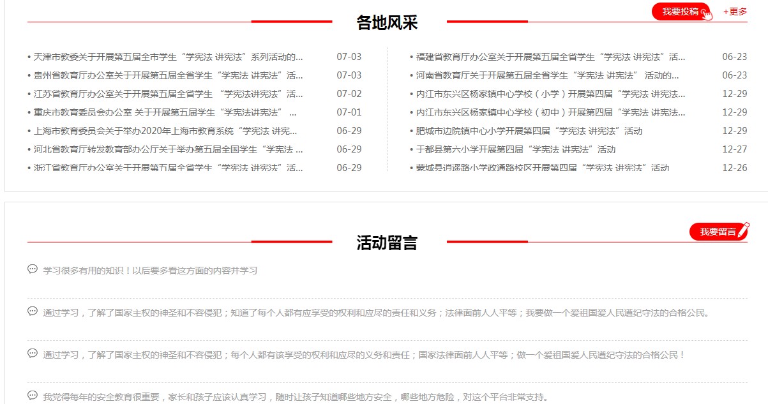Click hand cursor icon on 我要投稿
768x404 pixels.
[x=707, y=13]
